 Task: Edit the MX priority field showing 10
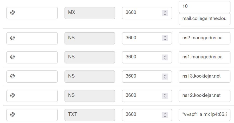(204, 7)
